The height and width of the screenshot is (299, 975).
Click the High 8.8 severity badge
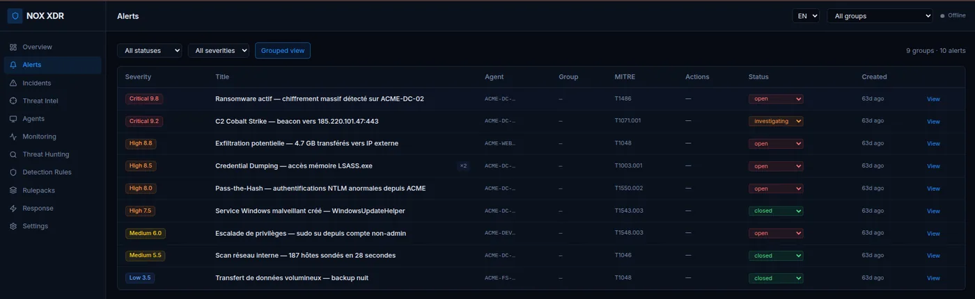point(141,144)
